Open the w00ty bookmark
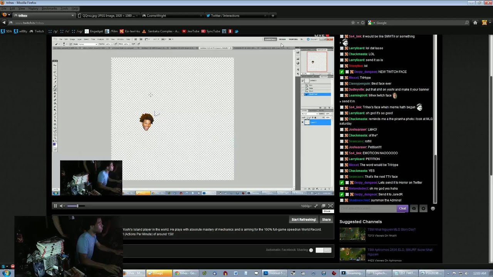This screenshot has width=493, height=277. click(x=21, y=31)
